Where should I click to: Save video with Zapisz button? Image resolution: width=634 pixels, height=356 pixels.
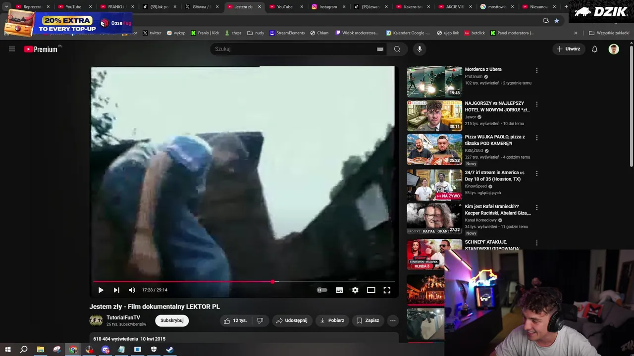(368, 320)
